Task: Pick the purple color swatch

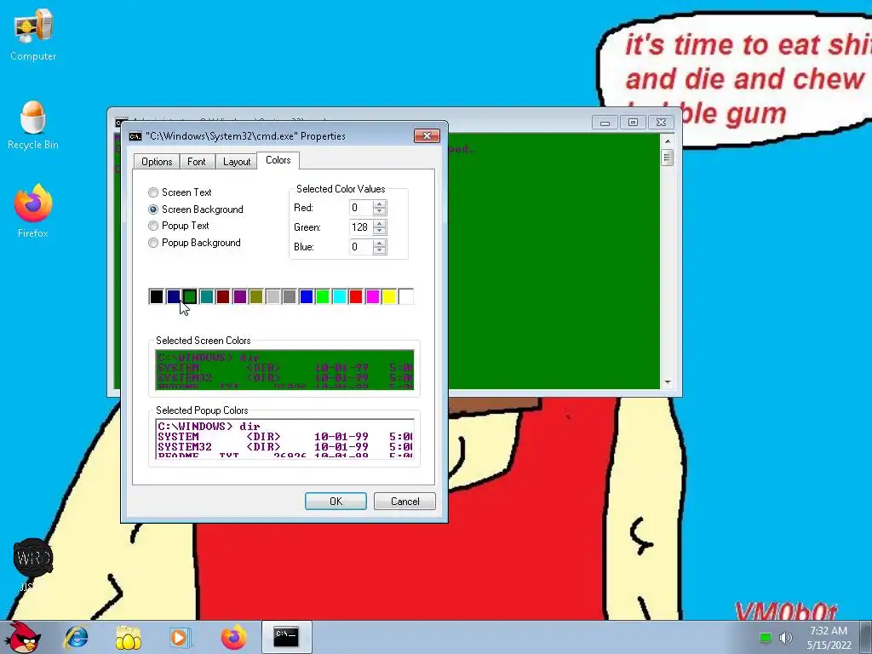Action: (x=239, y=296)
